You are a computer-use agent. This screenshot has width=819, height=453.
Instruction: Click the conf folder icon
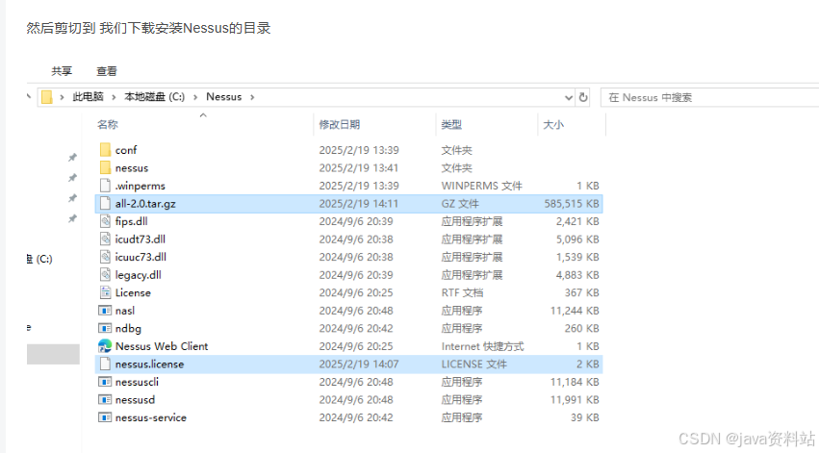point(105,150)
